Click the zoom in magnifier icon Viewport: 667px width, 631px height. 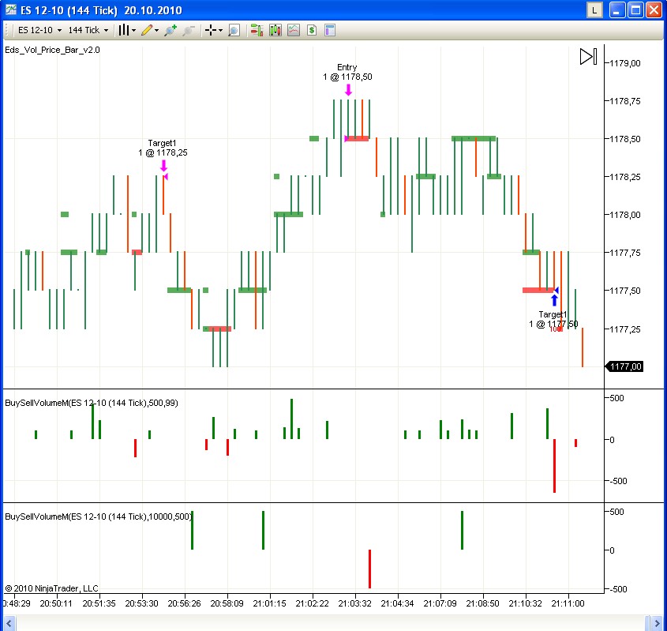[170, 30]
